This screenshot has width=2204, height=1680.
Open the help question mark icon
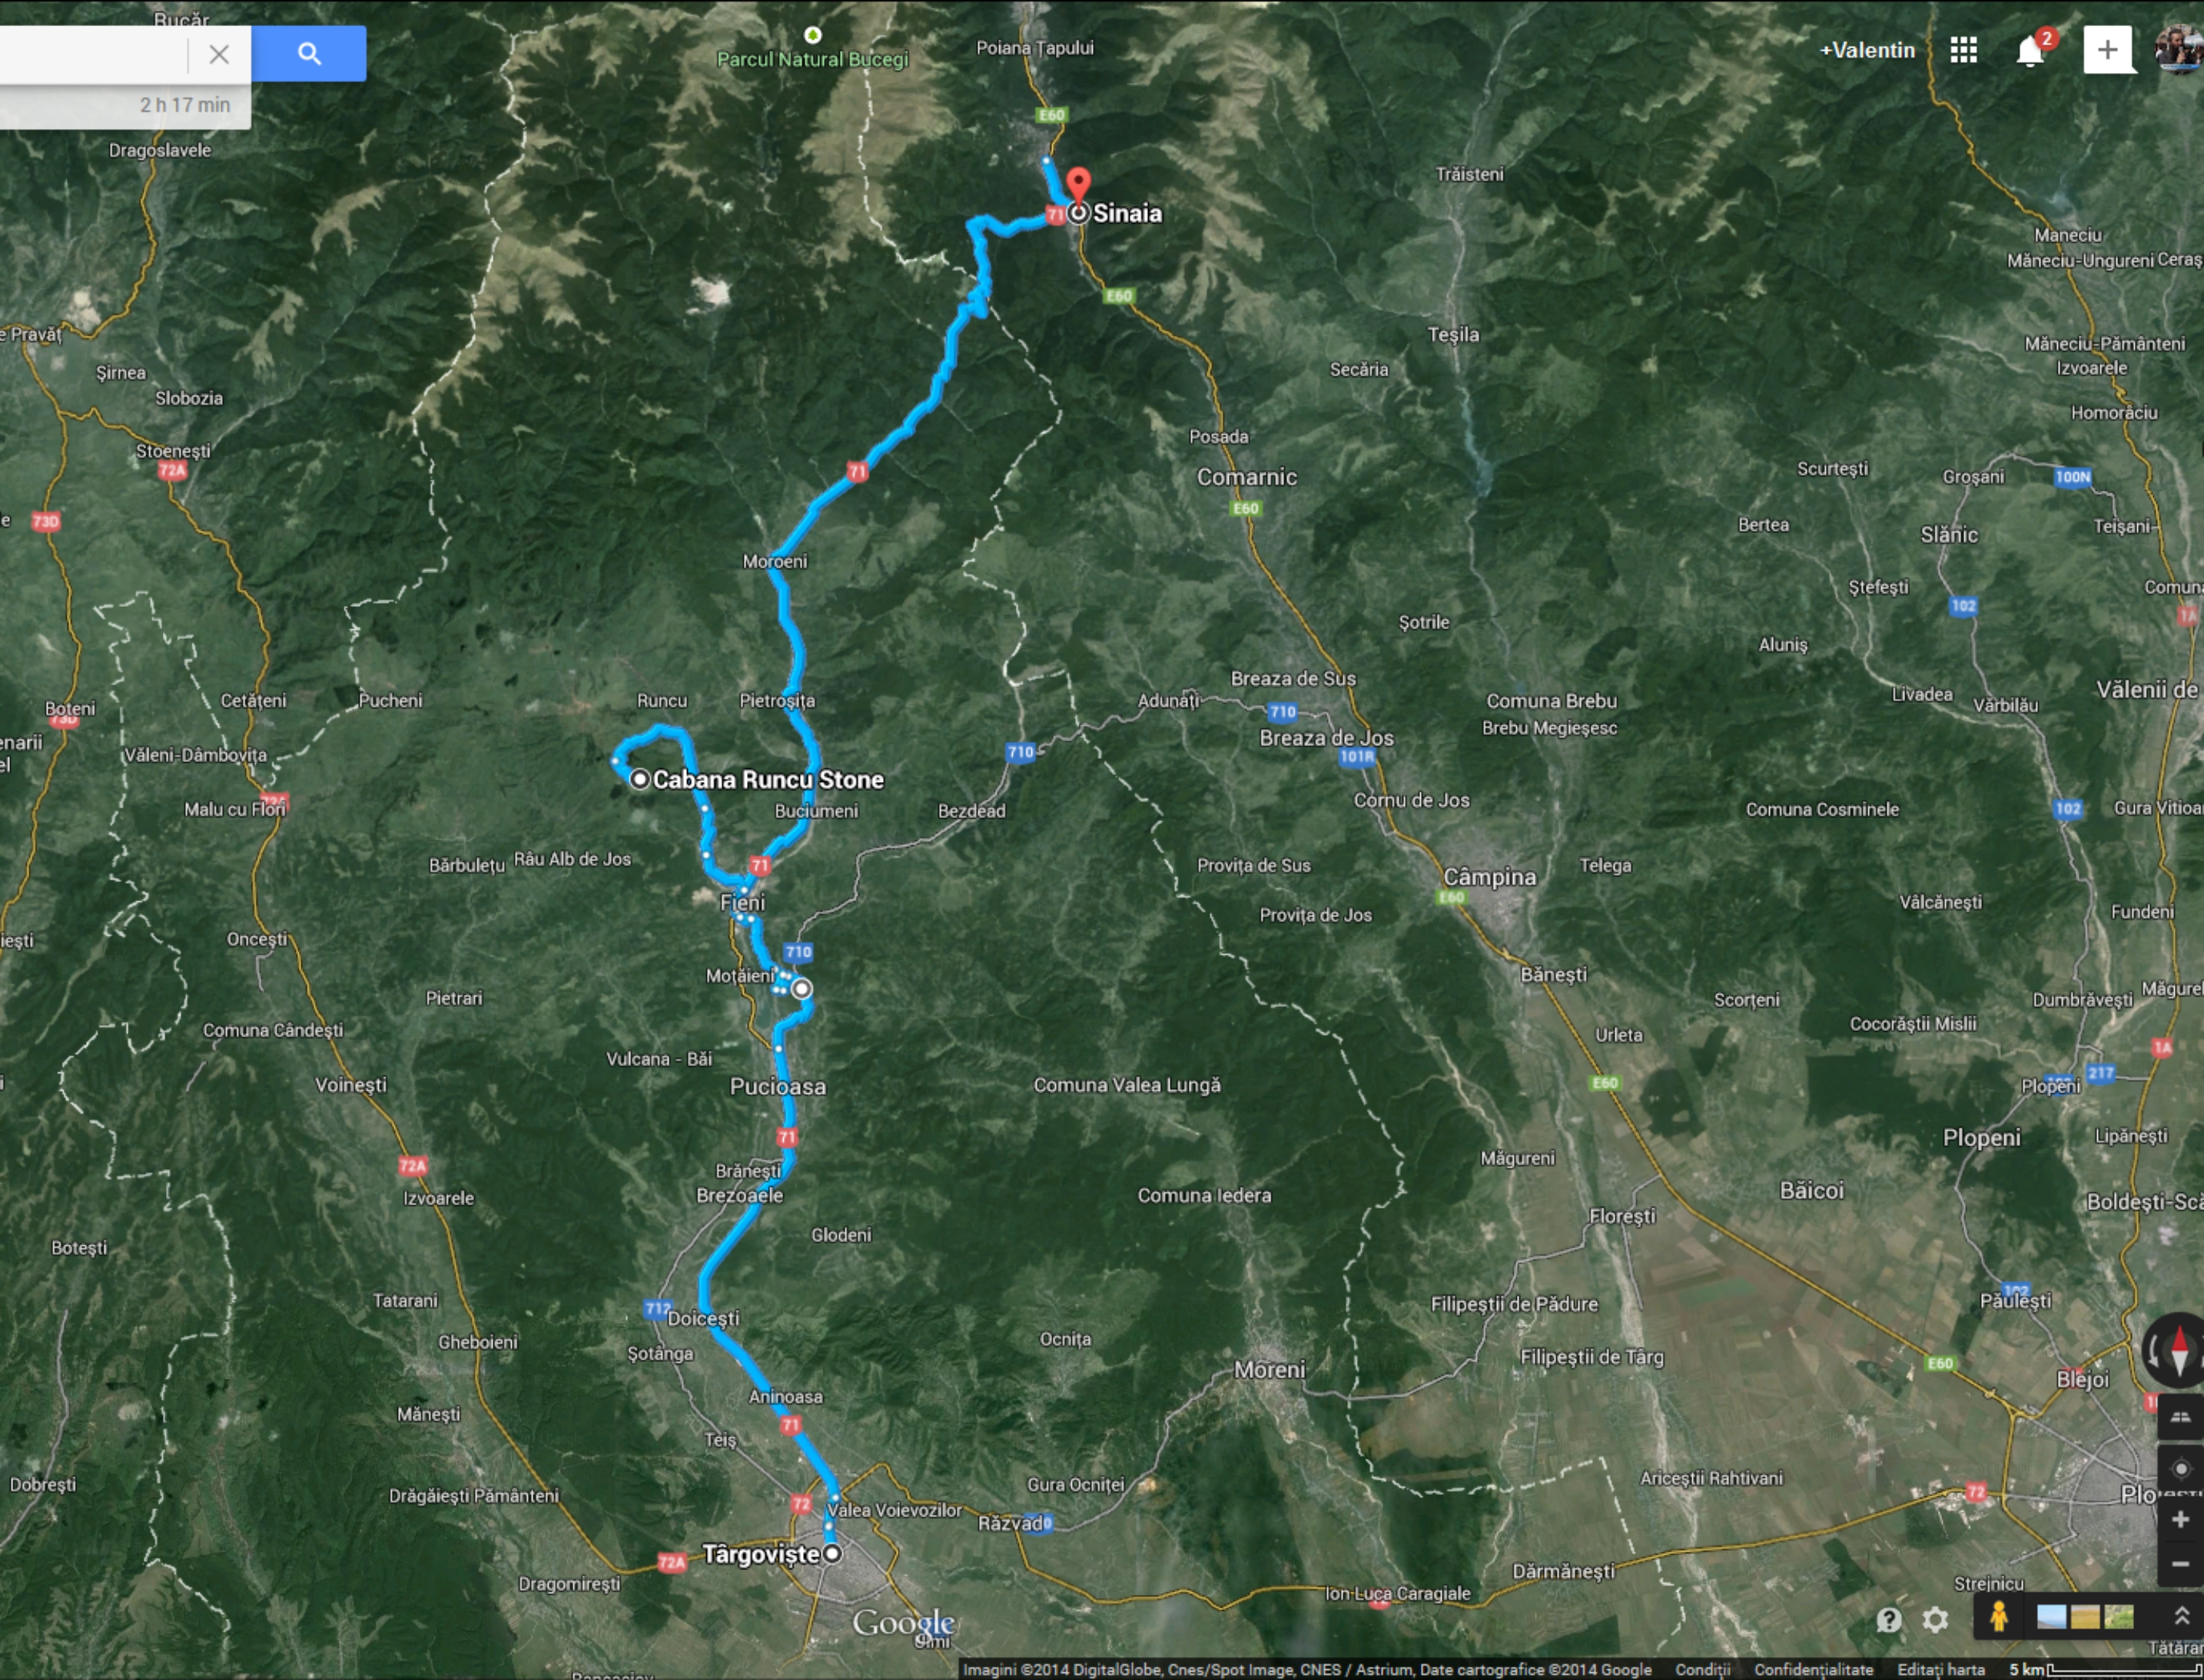[1888, 1619]
